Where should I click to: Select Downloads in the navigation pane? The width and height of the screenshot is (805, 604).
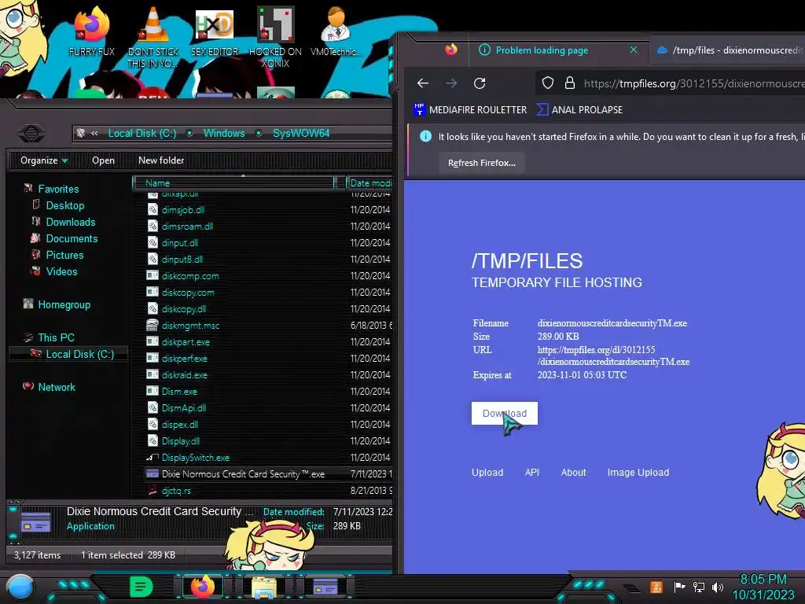pyautogui.click(x=70, y=222)
